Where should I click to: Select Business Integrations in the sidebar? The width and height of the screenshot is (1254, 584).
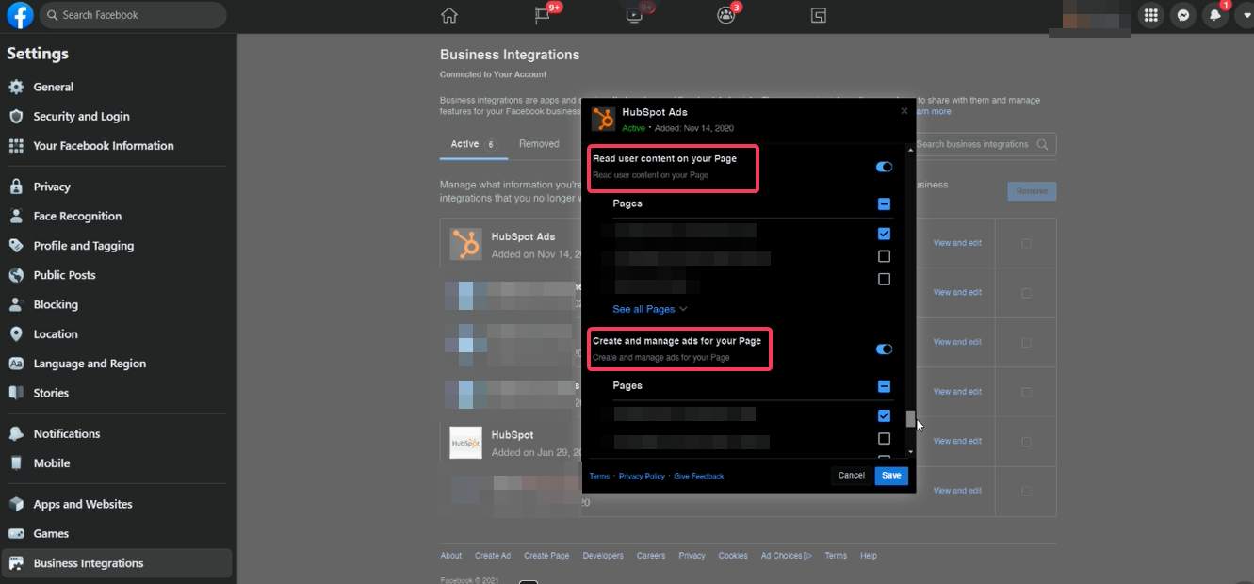pyautogui.click(x=117, y=563)
